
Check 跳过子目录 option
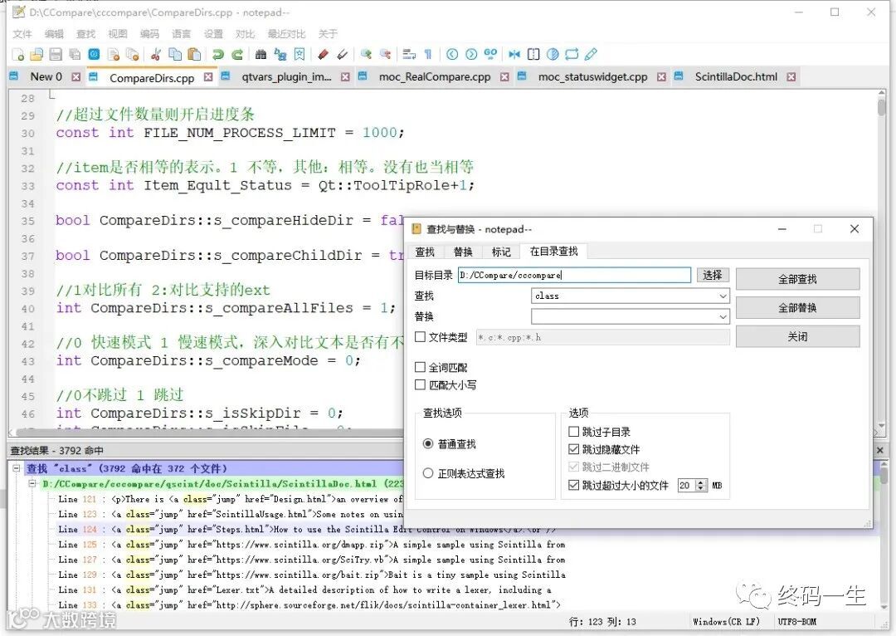574,431
